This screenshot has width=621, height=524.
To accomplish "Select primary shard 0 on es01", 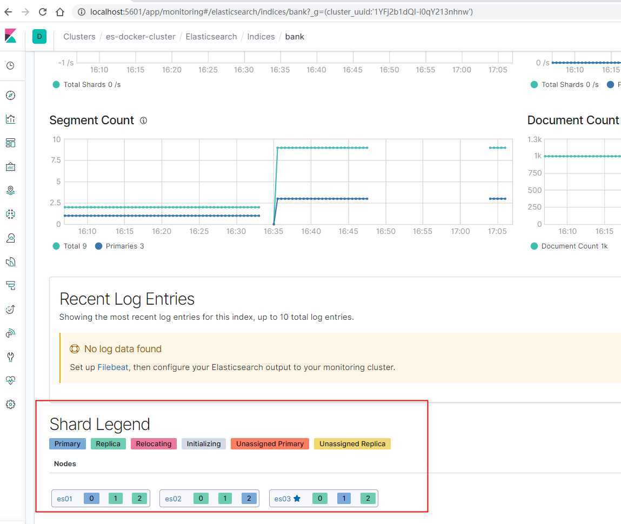I will pyautogui.click(x=91, y=498).
